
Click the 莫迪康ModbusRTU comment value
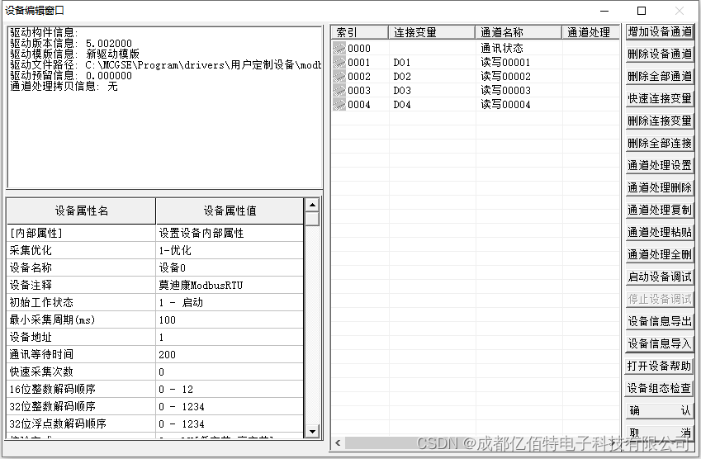(x=230, y=285)
